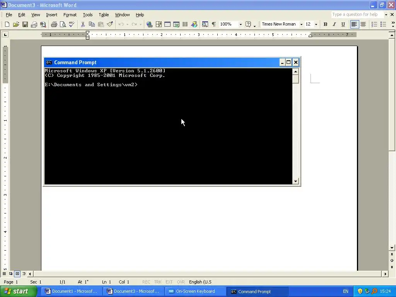Show the Drawing toolbar
The image size is (396, 297).
(x=194, y=24)
